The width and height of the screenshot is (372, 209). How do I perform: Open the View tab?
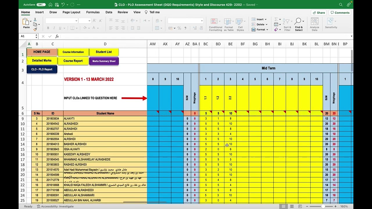click(x=137, y=12)
